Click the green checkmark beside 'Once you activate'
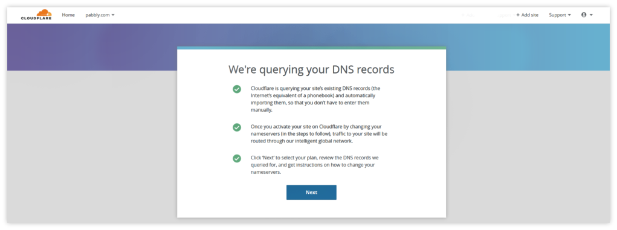 (x=237, y=127)
